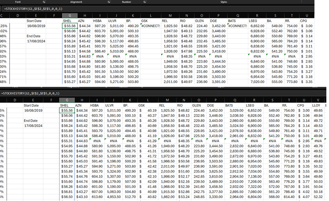The height and width of the screenshot is (201, 329).
Task: Click the End Date label in the upper spreadsheet
Action: pos(34,36)
